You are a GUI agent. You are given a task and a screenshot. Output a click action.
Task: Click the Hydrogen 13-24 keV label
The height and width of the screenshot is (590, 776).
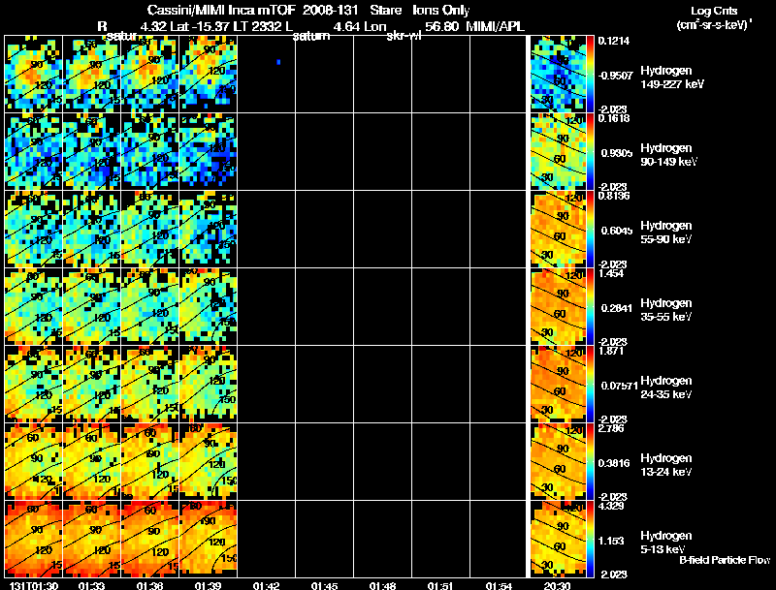click(x=666, y=464)
